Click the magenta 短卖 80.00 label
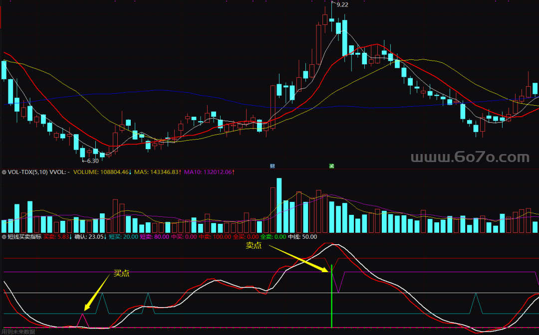 pyautogui.click(x=154, y=237)
